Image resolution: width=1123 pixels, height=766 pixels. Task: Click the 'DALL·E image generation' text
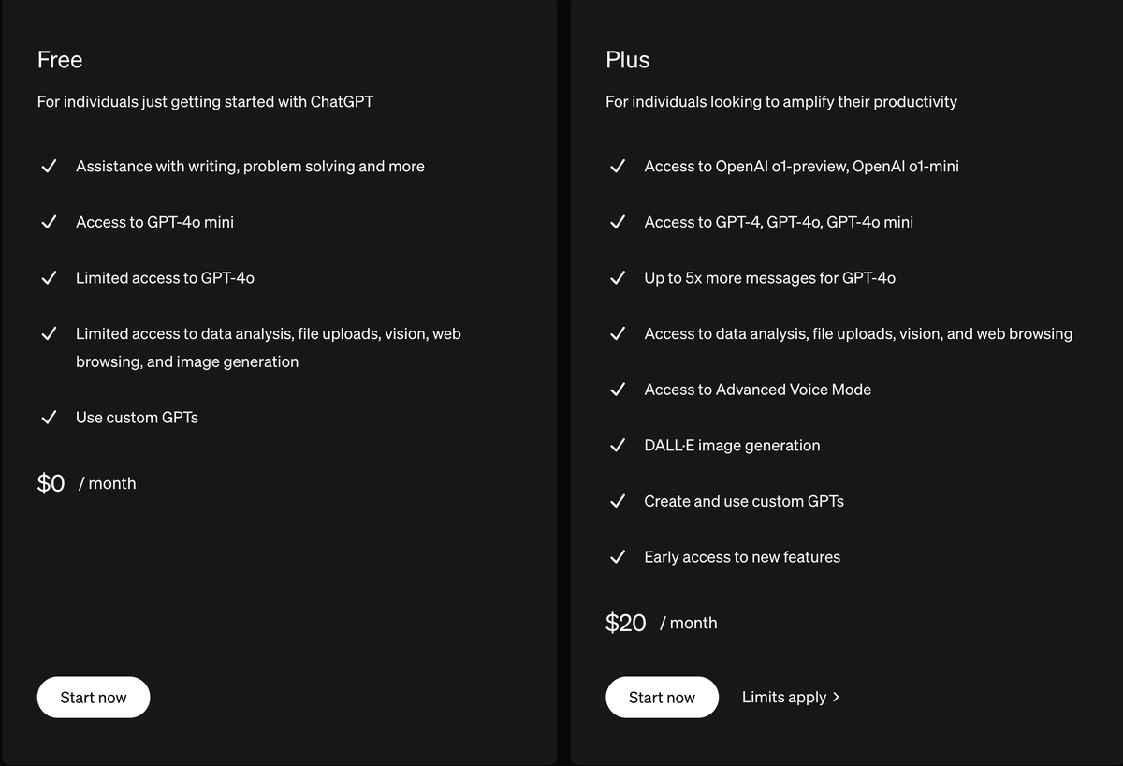tap(733, 446)
